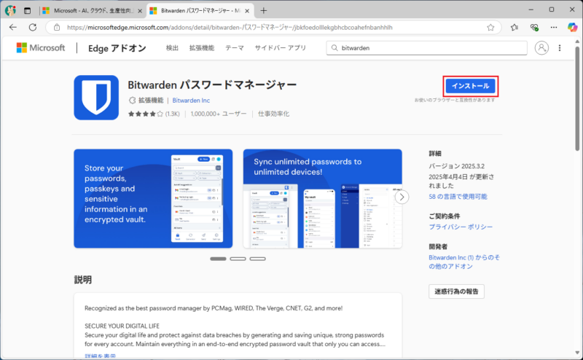Select the second carousel indicator
This screenshot has height=360, width=583.
[x=238, y=259]
